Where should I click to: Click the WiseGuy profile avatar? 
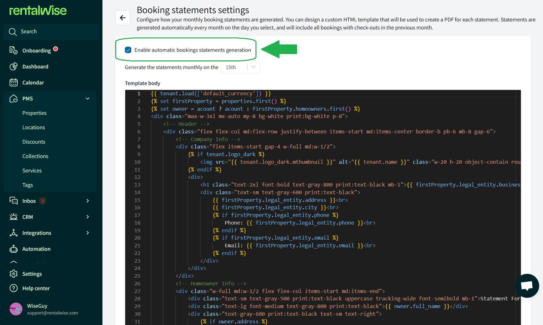pyautogui.click(x=16, y=309)
